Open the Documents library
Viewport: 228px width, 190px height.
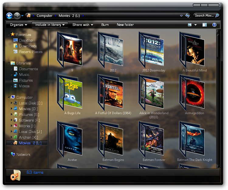coord(28,69)
